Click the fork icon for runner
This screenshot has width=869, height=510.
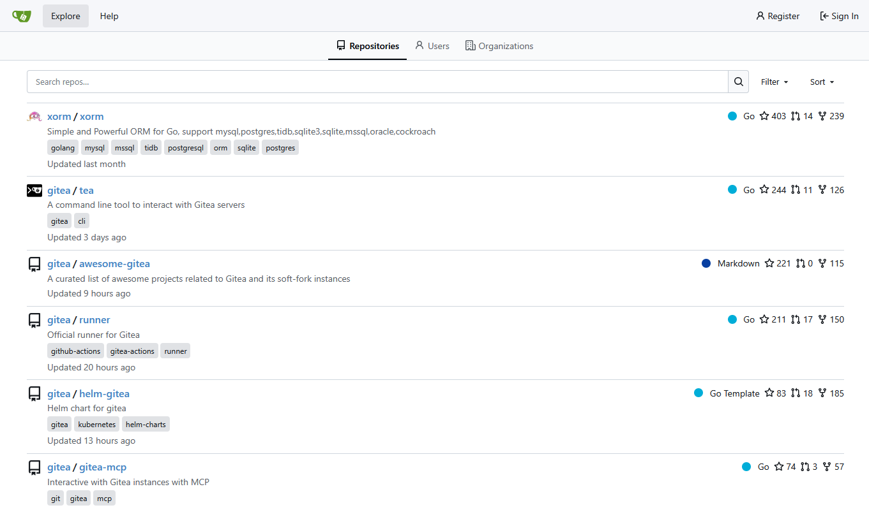(x=822, y=319)
